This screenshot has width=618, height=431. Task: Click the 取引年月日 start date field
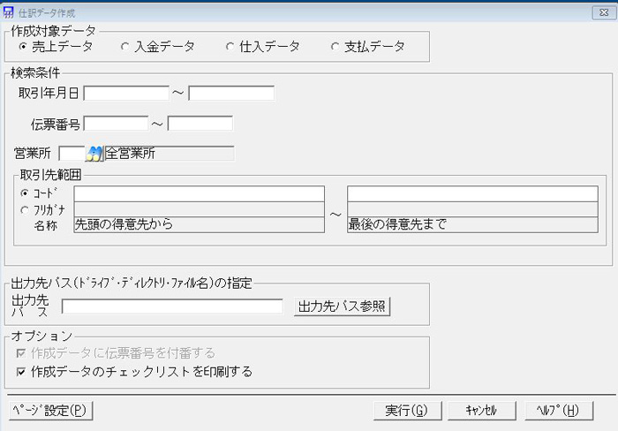(125, 94)
